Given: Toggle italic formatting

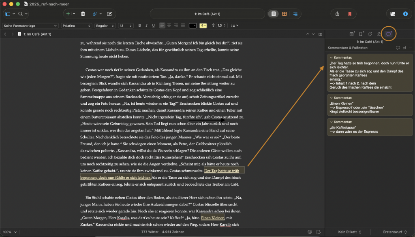Looking at the screenshot, I should coord(146,25).
